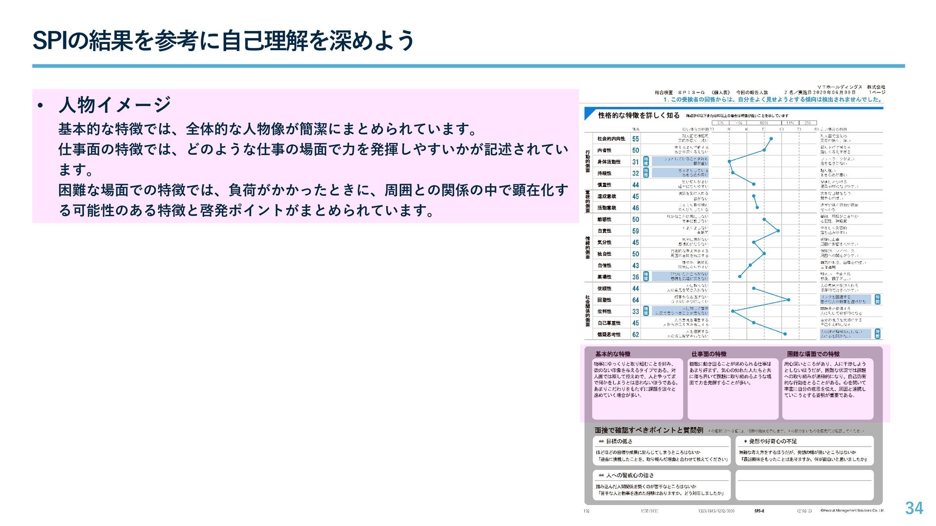Click the 特徴 badge in 懐疑思考性 row
Viewport: 936px width, 526px height.
tap(877, 334)
